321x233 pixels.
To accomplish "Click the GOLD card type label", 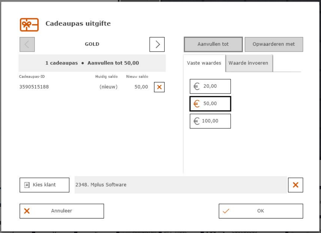I will [x=92, y=44].
